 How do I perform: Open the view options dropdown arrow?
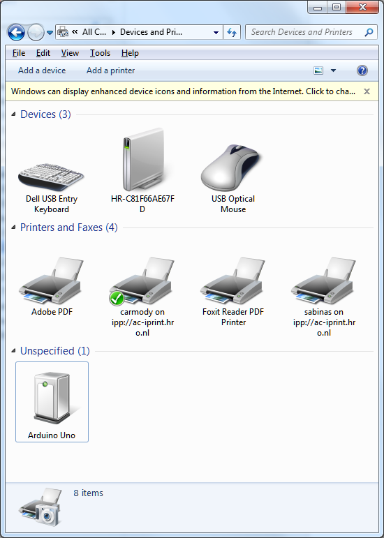pyautogui.click(x=333, y=70)
